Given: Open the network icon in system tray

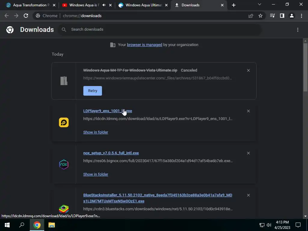Looking at the screenshot, I should pyautogui.click(x=262, y=225).
